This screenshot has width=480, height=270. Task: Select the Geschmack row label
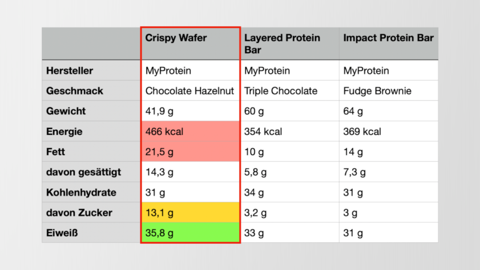click(x=91, y=90)
